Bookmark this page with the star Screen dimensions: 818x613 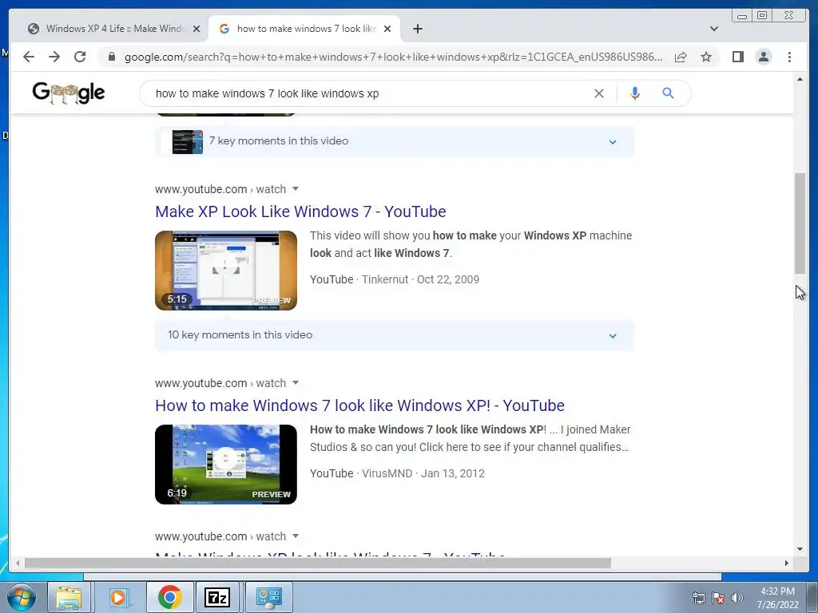[706, 57]
